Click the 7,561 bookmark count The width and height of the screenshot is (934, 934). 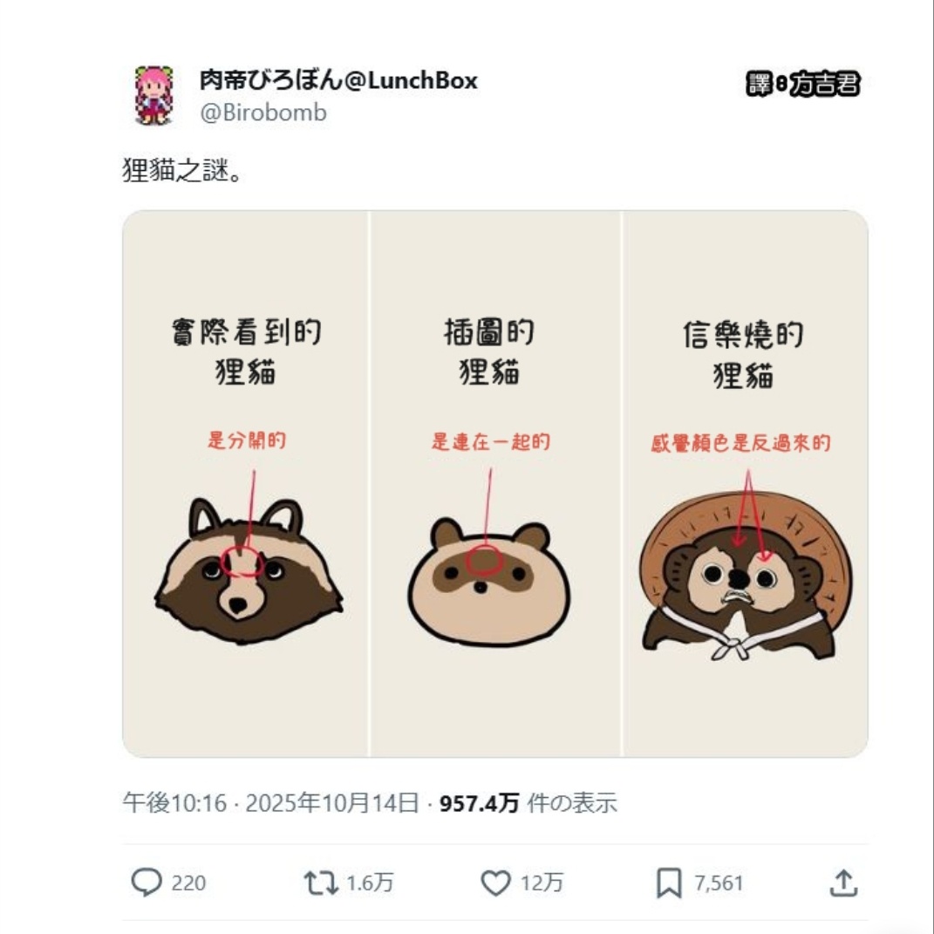click(x=719, y=883)
